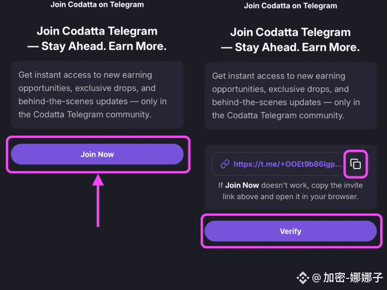Click "doesn't work, copy the invite" hint text
Image resolution: width=387 pixels, height=290 pixels.
coord(312,185)
